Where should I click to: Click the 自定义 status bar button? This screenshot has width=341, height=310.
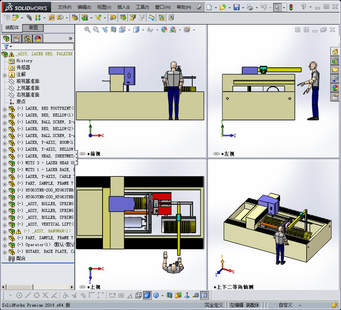coord(285,305)
